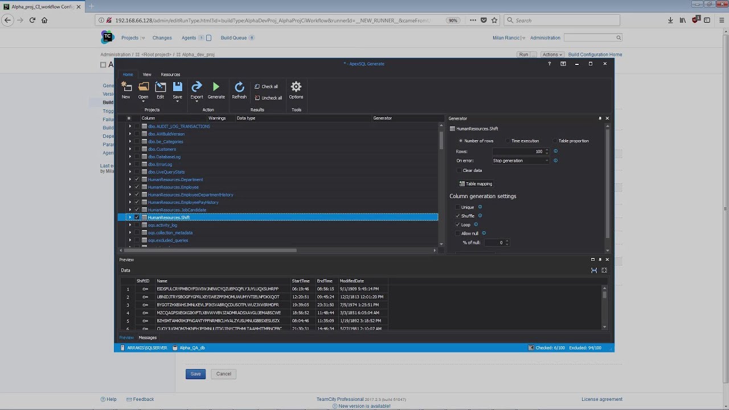This screenshot has width=729, height=410.
Task: Open the Options gear in Tools
Action: [296, 87]
